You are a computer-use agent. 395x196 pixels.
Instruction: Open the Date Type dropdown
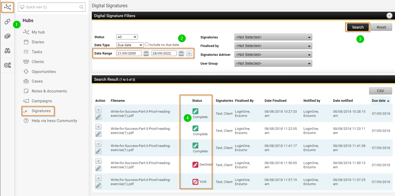pyautogui.click(x=130, y=45)
